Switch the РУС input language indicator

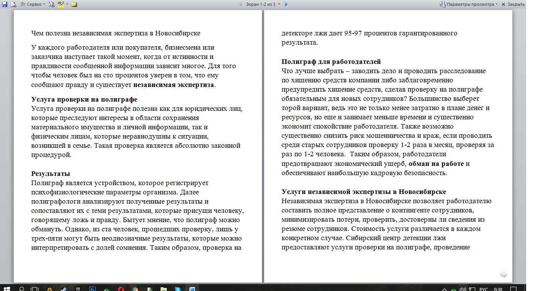click(x=484, y=289)
